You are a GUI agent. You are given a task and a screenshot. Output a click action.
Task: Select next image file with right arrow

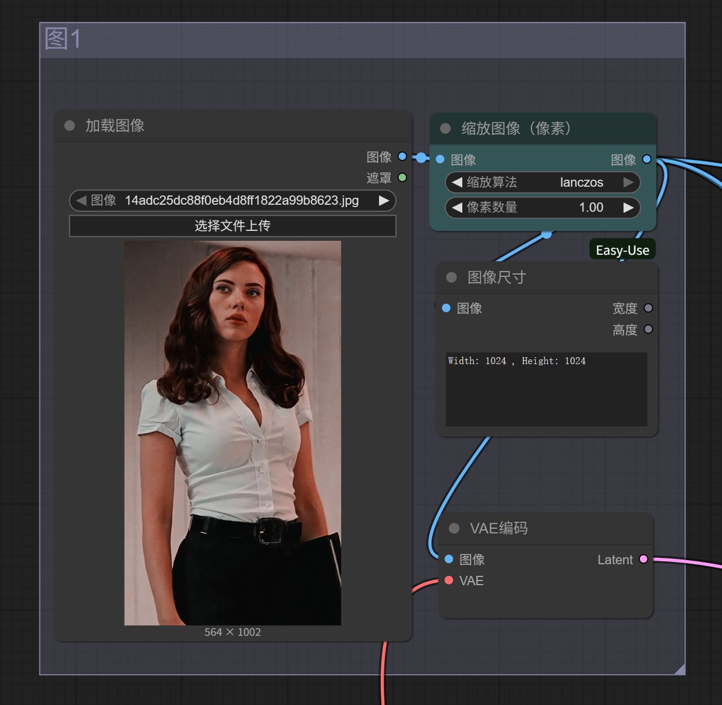(384, 201)
